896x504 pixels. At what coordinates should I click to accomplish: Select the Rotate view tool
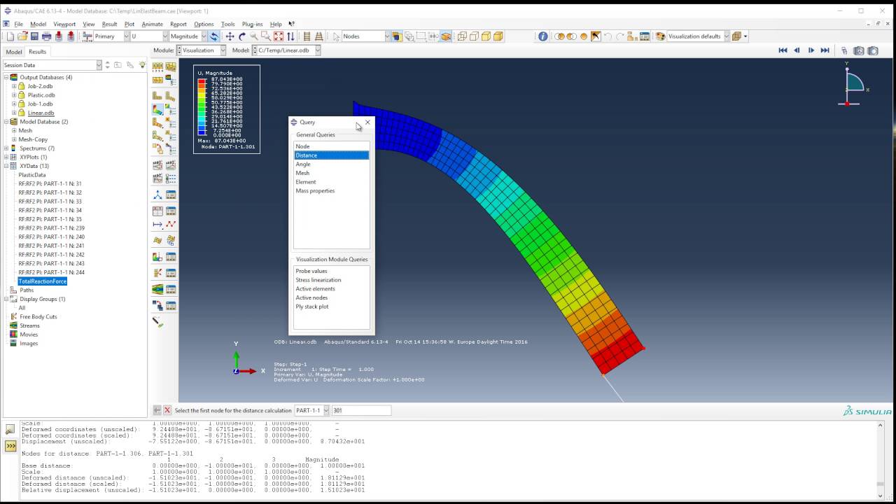[x=241, y=36]
